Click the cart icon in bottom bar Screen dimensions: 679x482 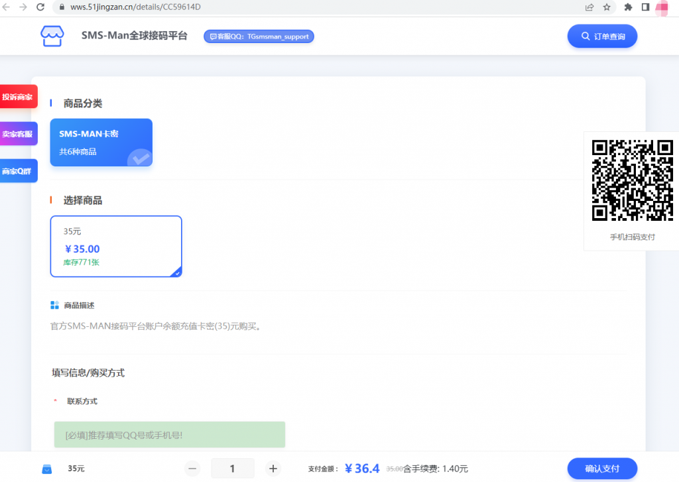47,469
